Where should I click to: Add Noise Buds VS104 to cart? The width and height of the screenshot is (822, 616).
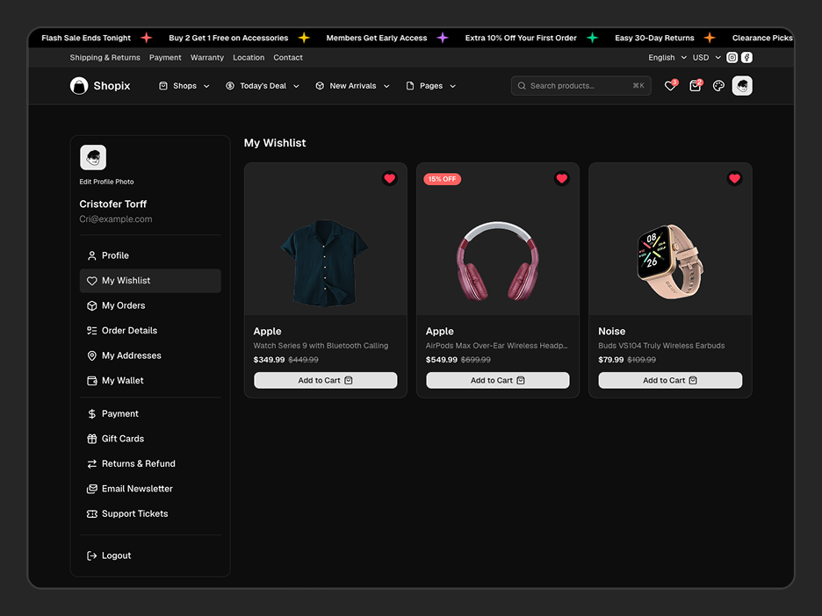670,380
